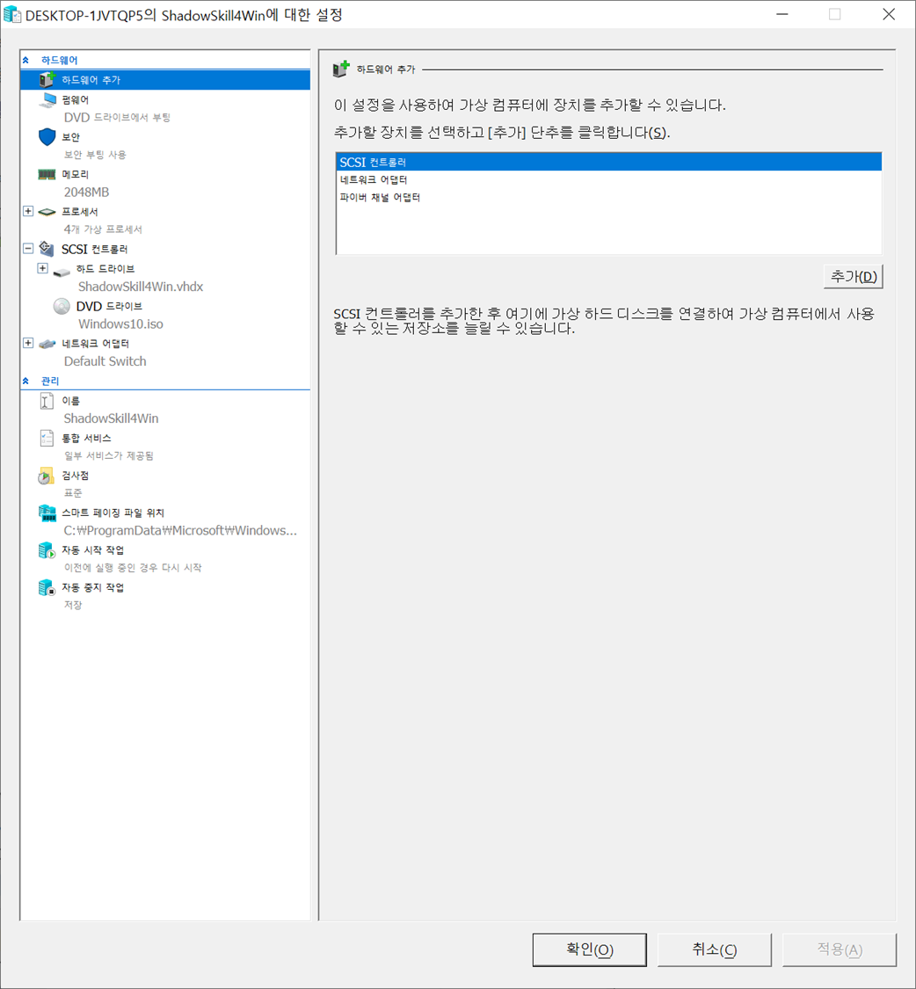The height and width of the screenshot is (989, 916).
Task: Click the ShadowSkill4Win name value
Action: click(111, 418)
